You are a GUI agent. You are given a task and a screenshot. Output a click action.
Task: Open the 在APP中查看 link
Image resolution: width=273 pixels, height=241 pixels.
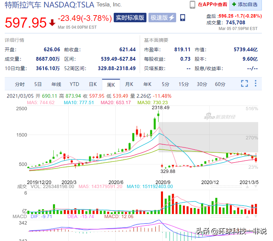pyautogui.click(x=212, y=4)
